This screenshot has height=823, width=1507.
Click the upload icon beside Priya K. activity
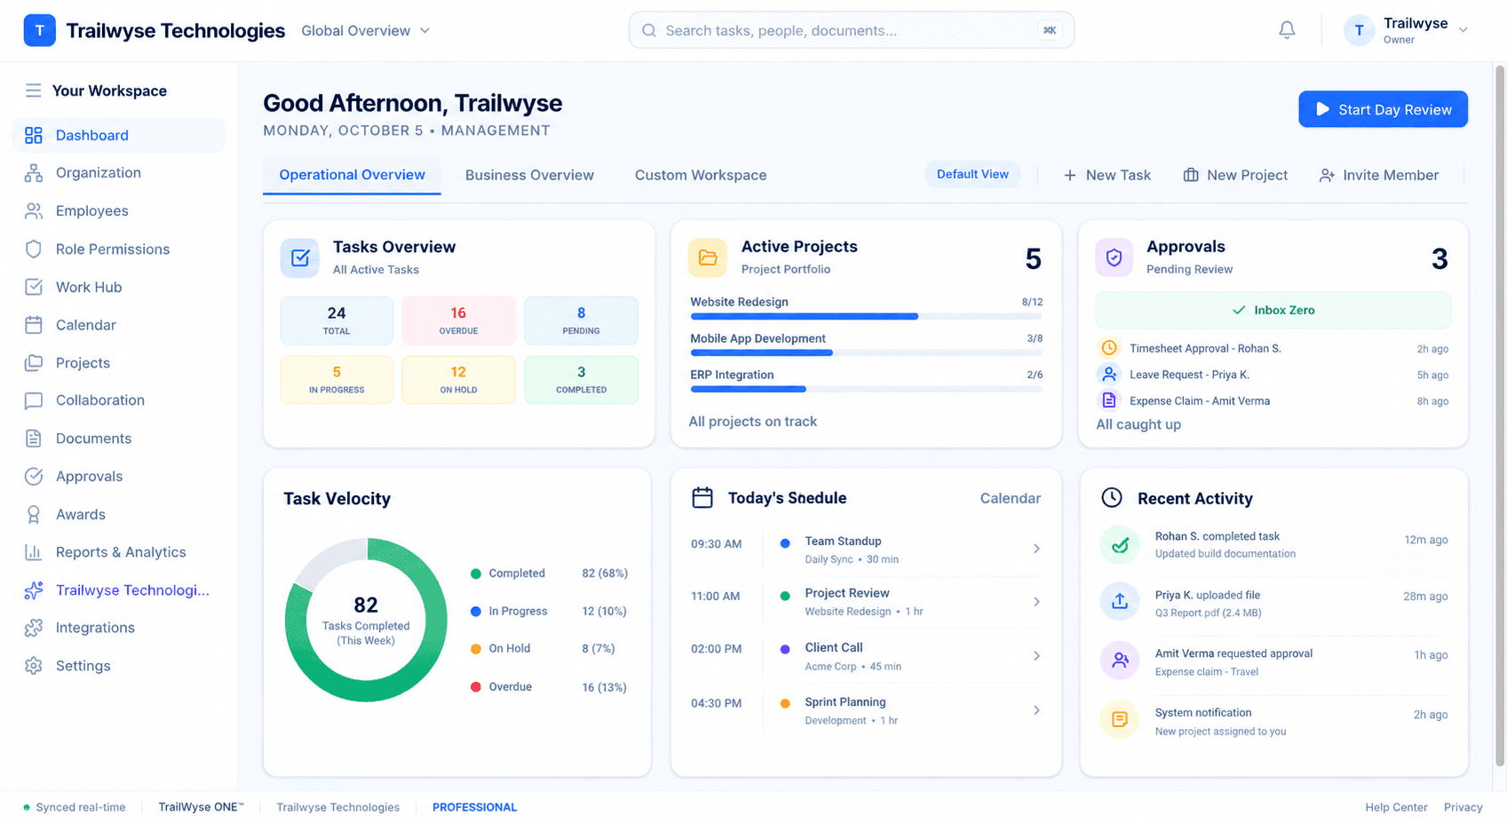1120,601
